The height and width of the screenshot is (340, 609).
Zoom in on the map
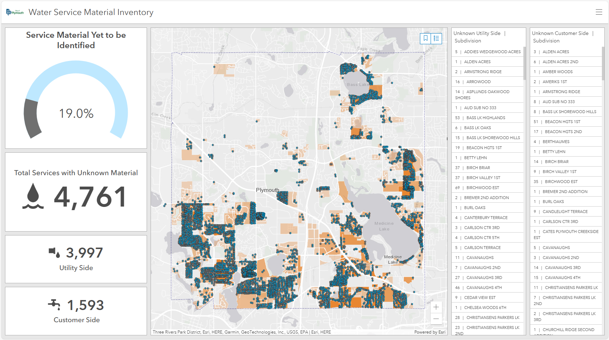coord(436,307)
